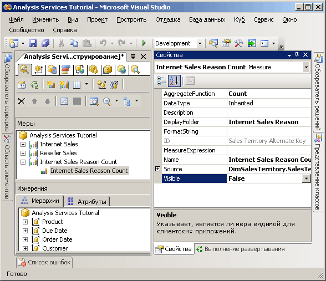
Task: Expand the Source property row
Action: (x=158, y=169)
